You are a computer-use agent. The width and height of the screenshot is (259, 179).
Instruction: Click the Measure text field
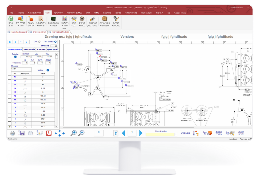(x=21, y=69)
